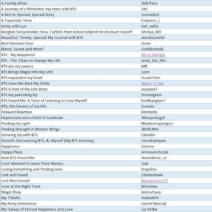Viewport: 212px width, 212px height.
Task: Select the 'Empress_z' author cell
Action: coord(176,21)
